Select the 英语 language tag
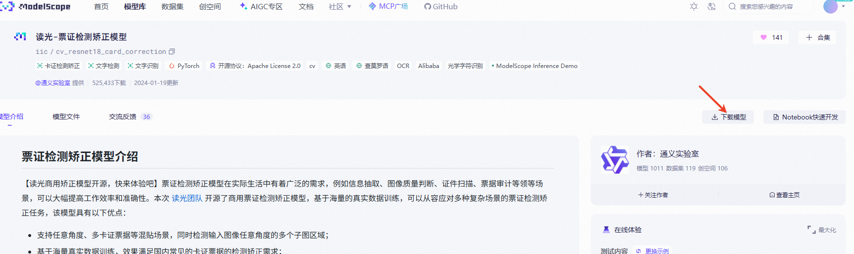This screenshot has height=254, width=854. tap(336, 66)
